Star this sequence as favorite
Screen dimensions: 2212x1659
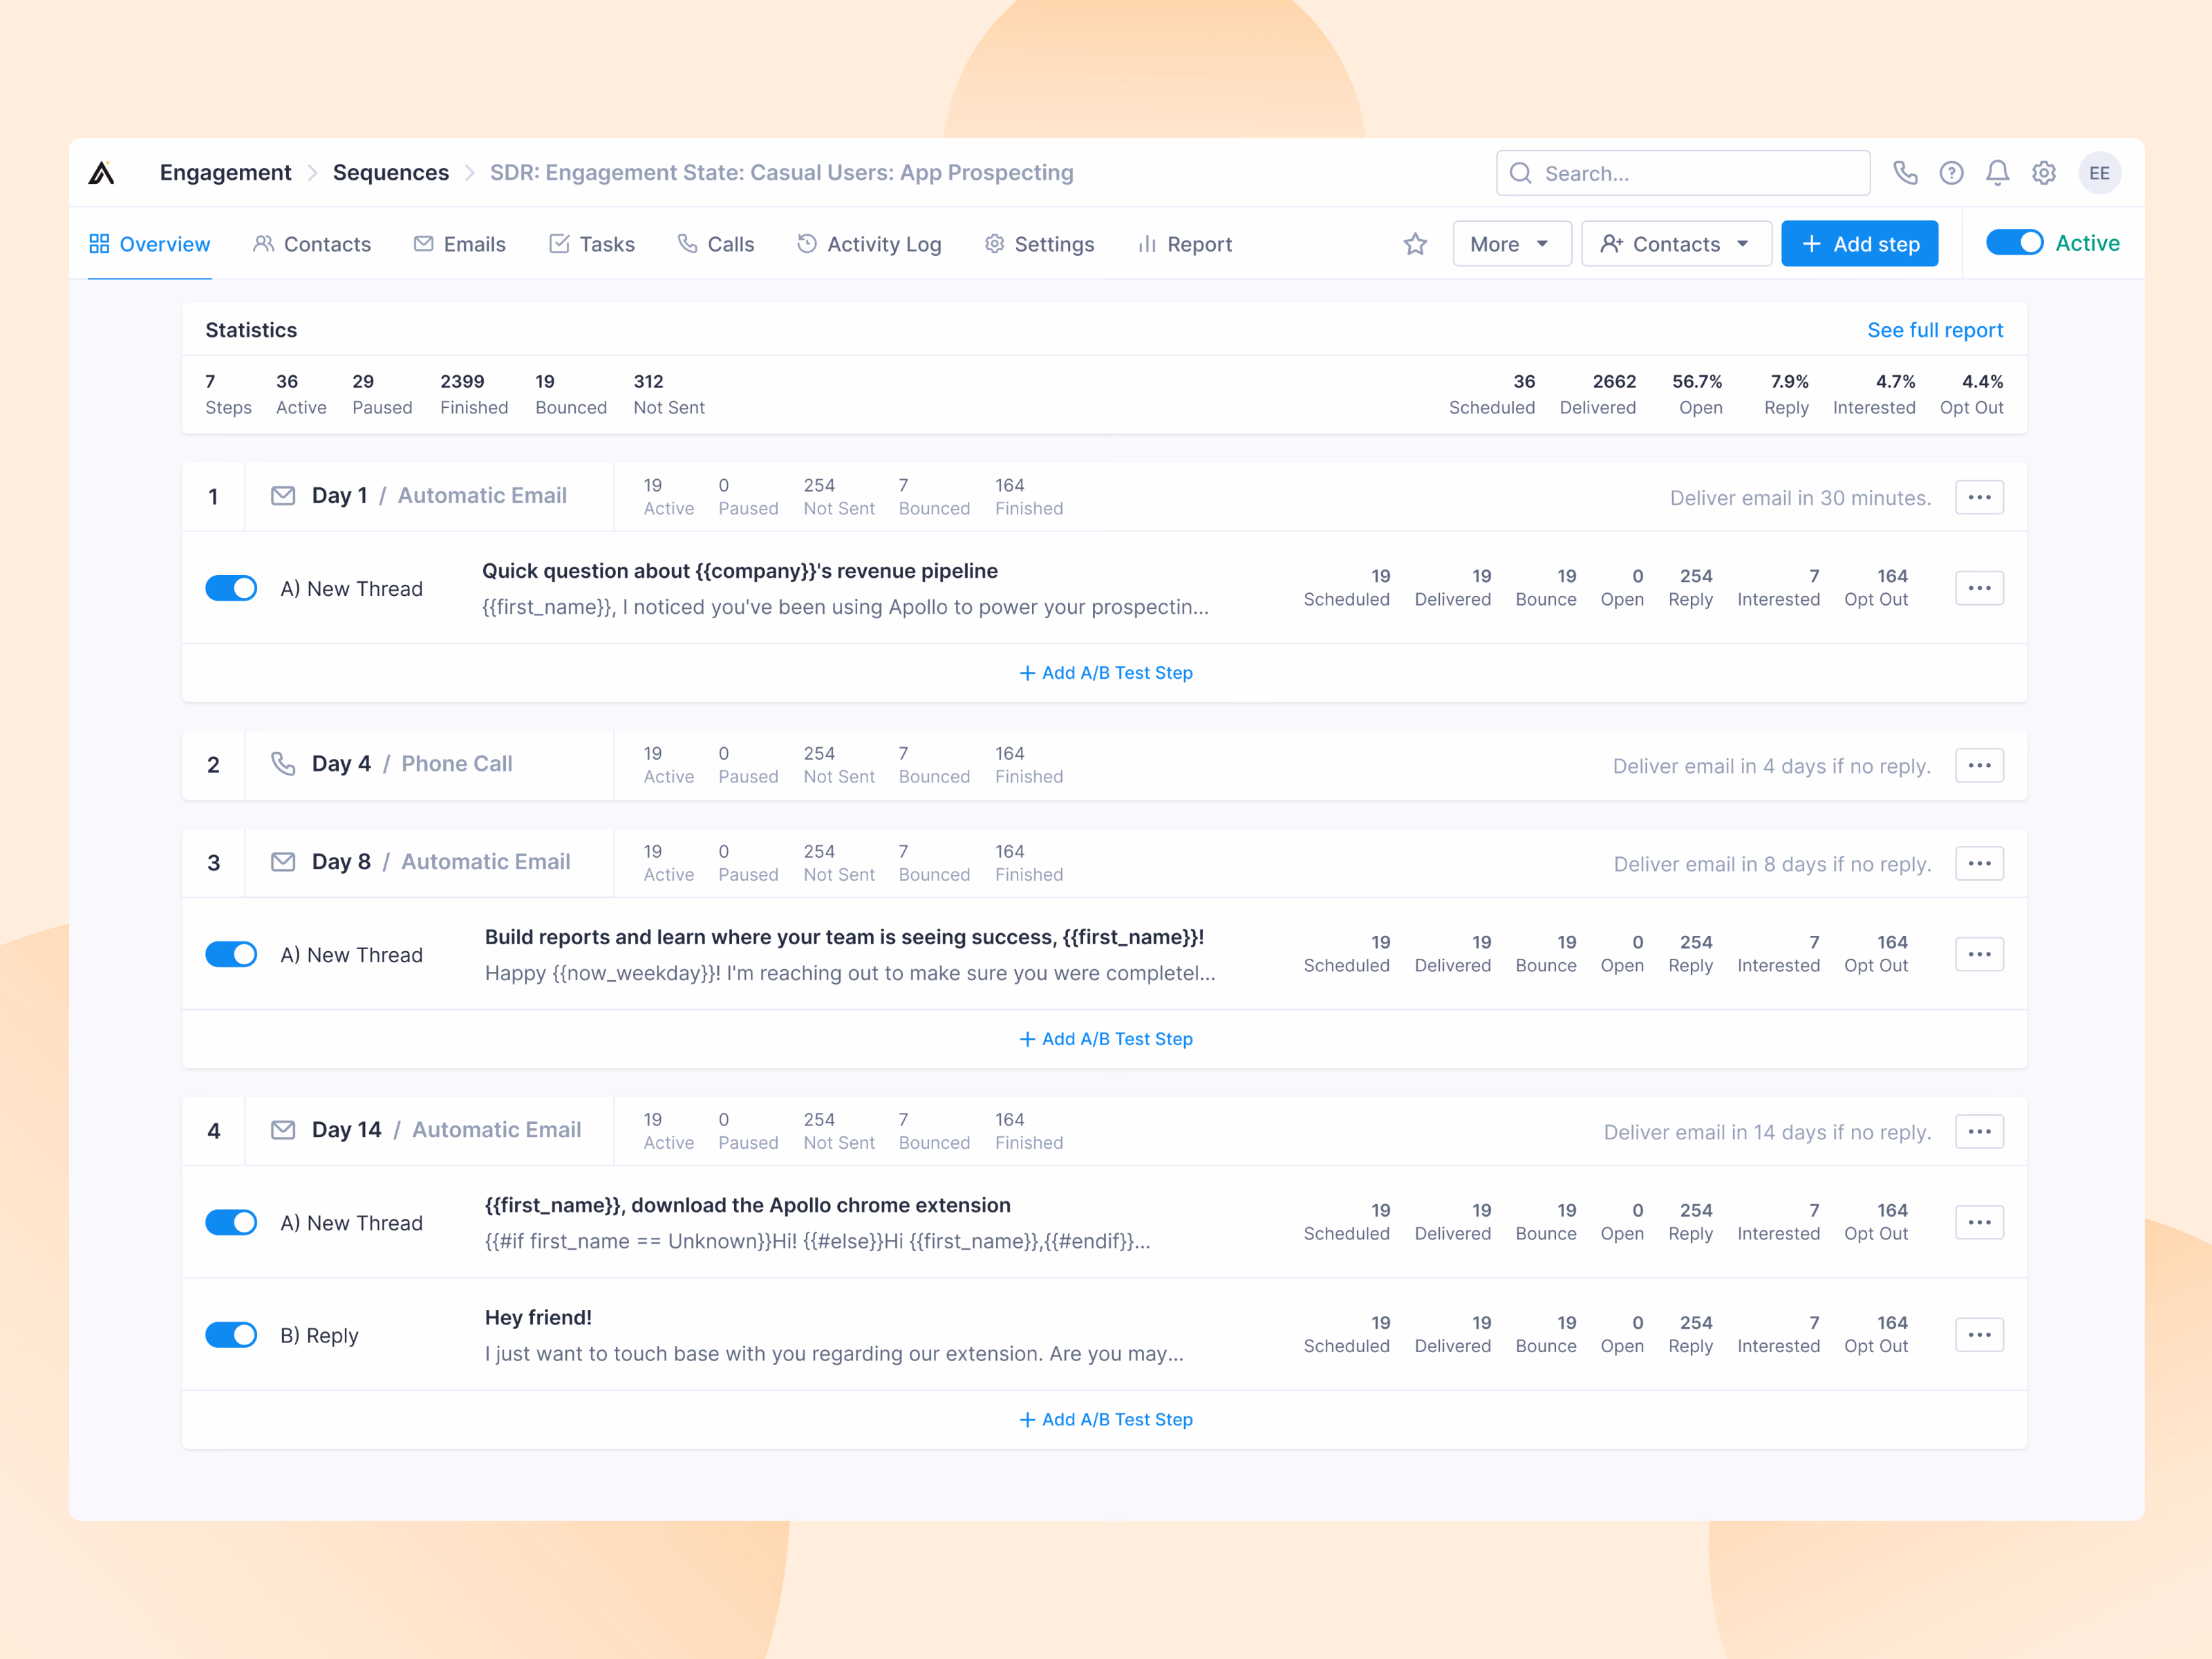tap(1415, 244)
